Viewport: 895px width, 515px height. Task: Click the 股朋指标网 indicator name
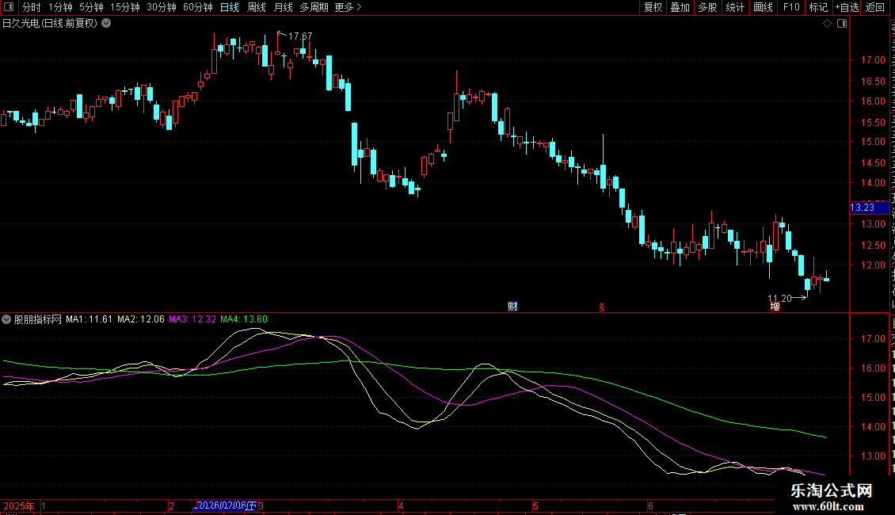(38, 319)
